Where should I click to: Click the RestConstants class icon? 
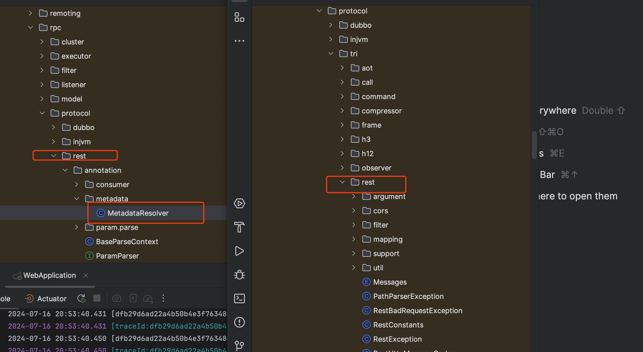point(367,325)
